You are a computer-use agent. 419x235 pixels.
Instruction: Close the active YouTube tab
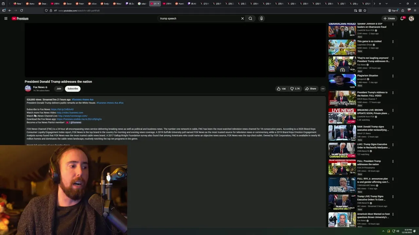(x=158, y=4)
